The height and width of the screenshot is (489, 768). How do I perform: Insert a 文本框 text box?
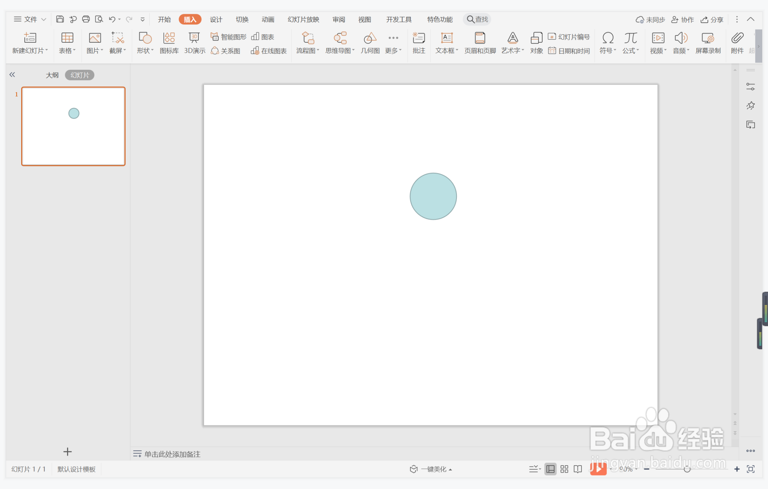tap(447, 43)
